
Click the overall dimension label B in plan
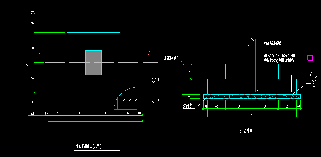pyautogui.click(x=96, y=119)
